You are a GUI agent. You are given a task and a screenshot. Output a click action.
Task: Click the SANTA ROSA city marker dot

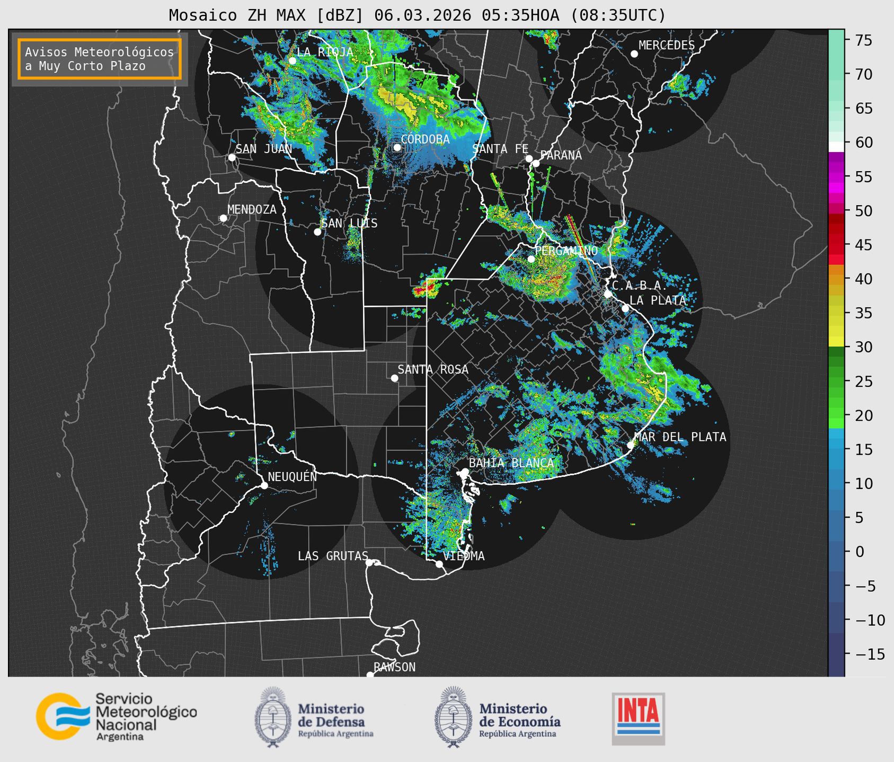(x=394, y=378)
